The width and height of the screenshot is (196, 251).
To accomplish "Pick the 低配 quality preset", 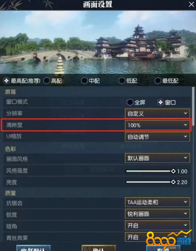I will (x=122, y=80).
